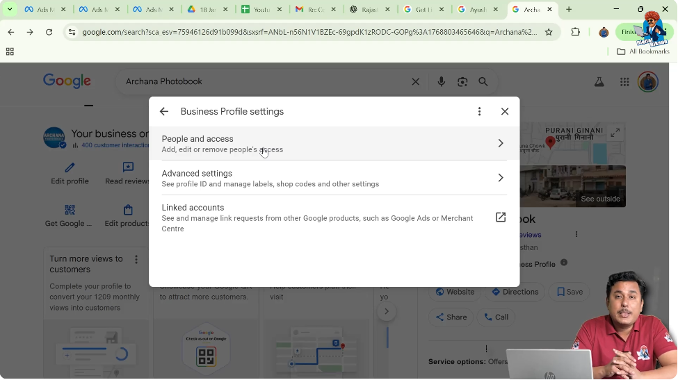Open the business panel three-dot menu
The image size is (678, 380).
click(576, 235)
